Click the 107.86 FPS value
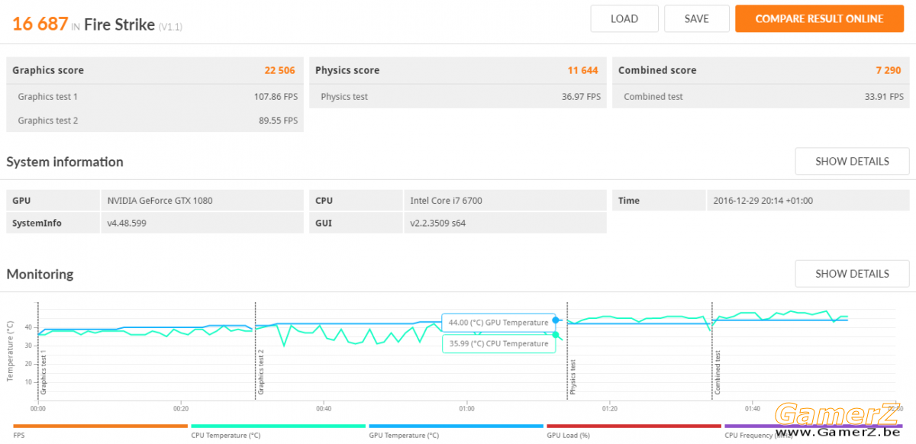This screenshot has height=444, width=916. click(x=276, y=97)
